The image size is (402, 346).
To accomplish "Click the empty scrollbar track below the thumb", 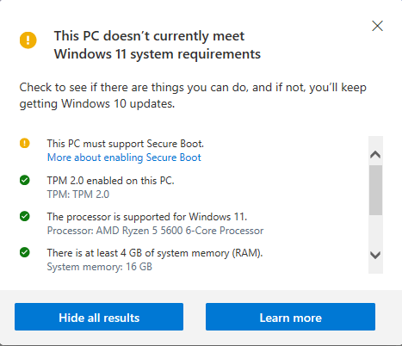I will [x=375, y=231].
